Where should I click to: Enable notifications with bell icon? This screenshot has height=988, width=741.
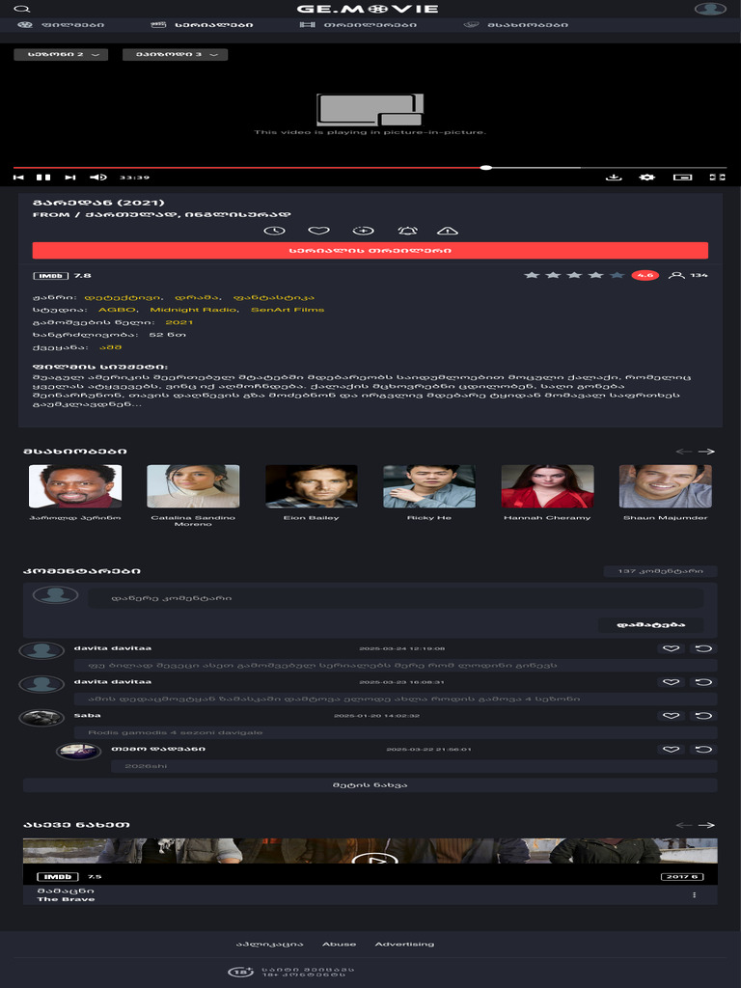(408, 231)
